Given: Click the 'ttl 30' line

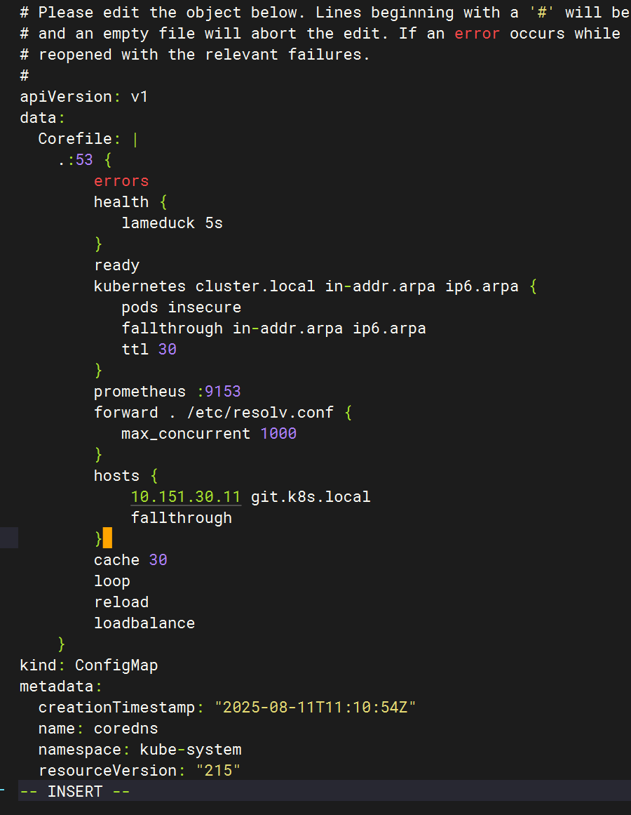Looking at the screenshot, I should (x=149, y=350).
